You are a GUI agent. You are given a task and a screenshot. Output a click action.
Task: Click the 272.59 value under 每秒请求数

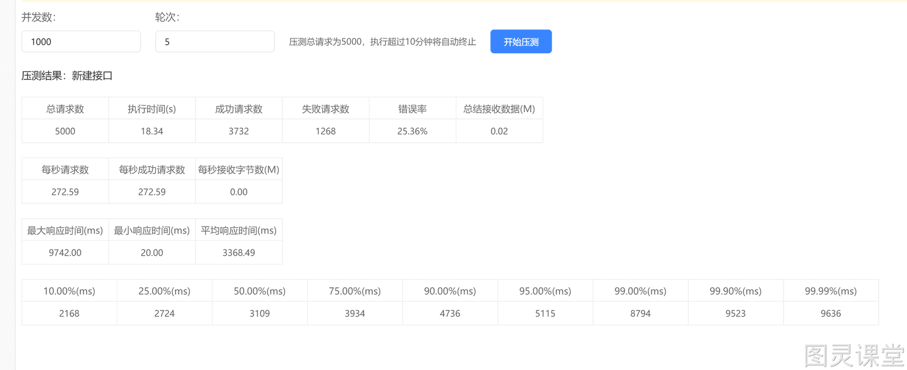pyautogui.click(x=65, y=192)
